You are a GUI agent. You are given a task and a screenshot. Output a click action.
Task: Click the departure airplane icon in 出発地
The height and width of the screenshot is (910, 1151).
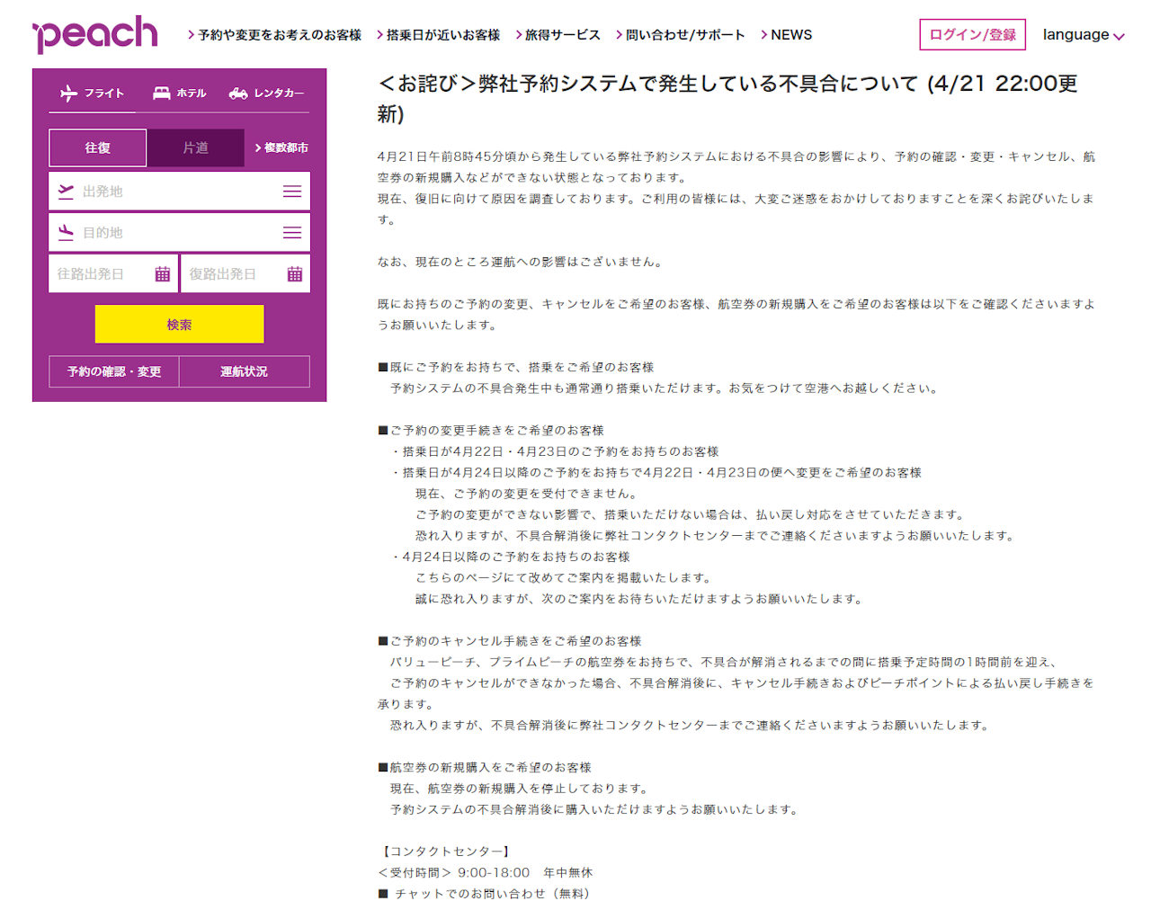(x=65, y=190)
